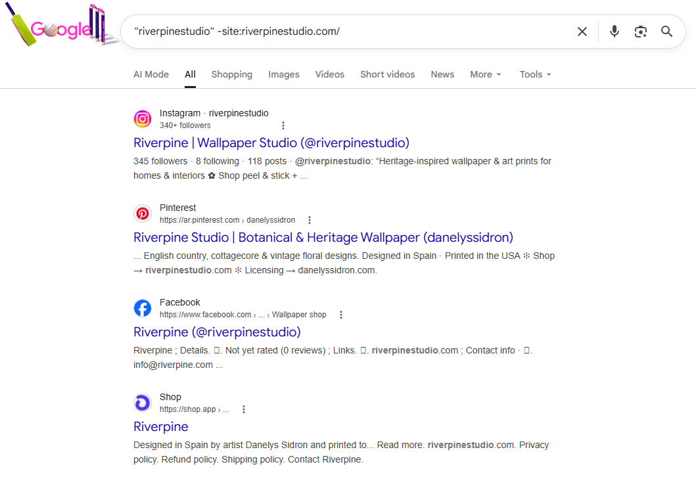Open Riverpine Studio Botanical & Heritage Wallpaper link

[x=323, y=237]
